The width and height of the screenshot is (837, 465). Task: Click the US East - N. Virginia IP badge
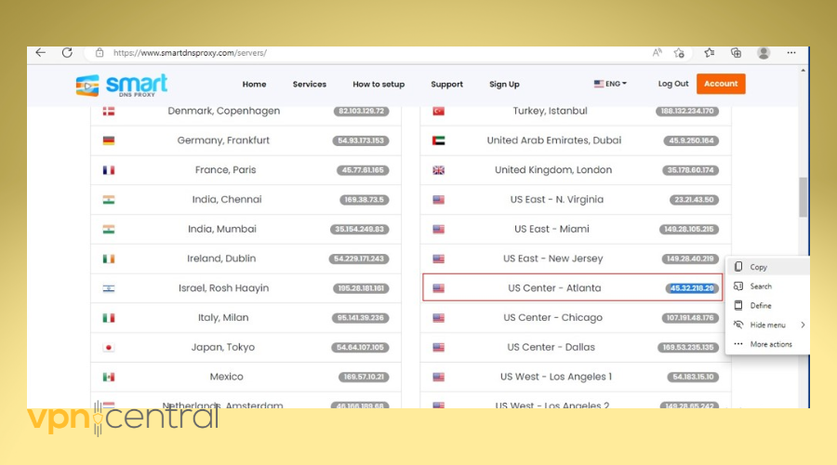coord(694,200)
